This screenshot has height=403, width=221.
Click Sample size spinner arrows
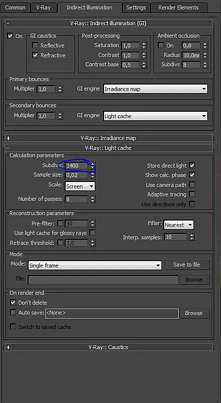(x=93, y=175)
